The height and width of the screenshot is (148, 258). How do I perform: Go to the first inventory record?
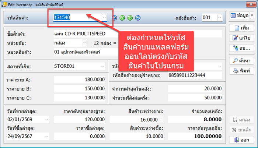tap(115, 18)
